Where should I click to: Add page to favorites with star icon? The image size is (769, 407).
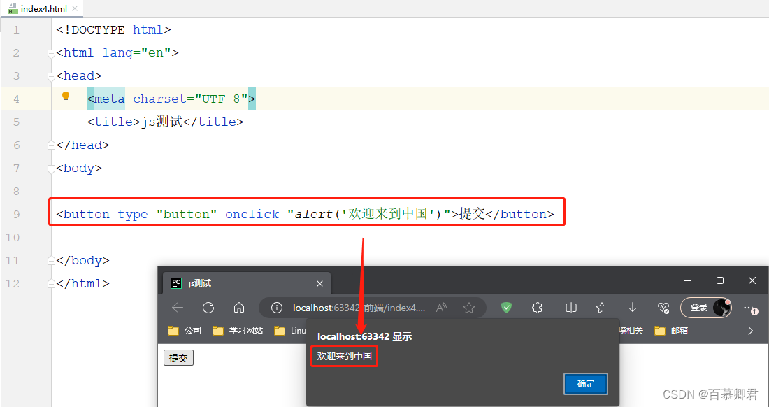tap(469, 308)
